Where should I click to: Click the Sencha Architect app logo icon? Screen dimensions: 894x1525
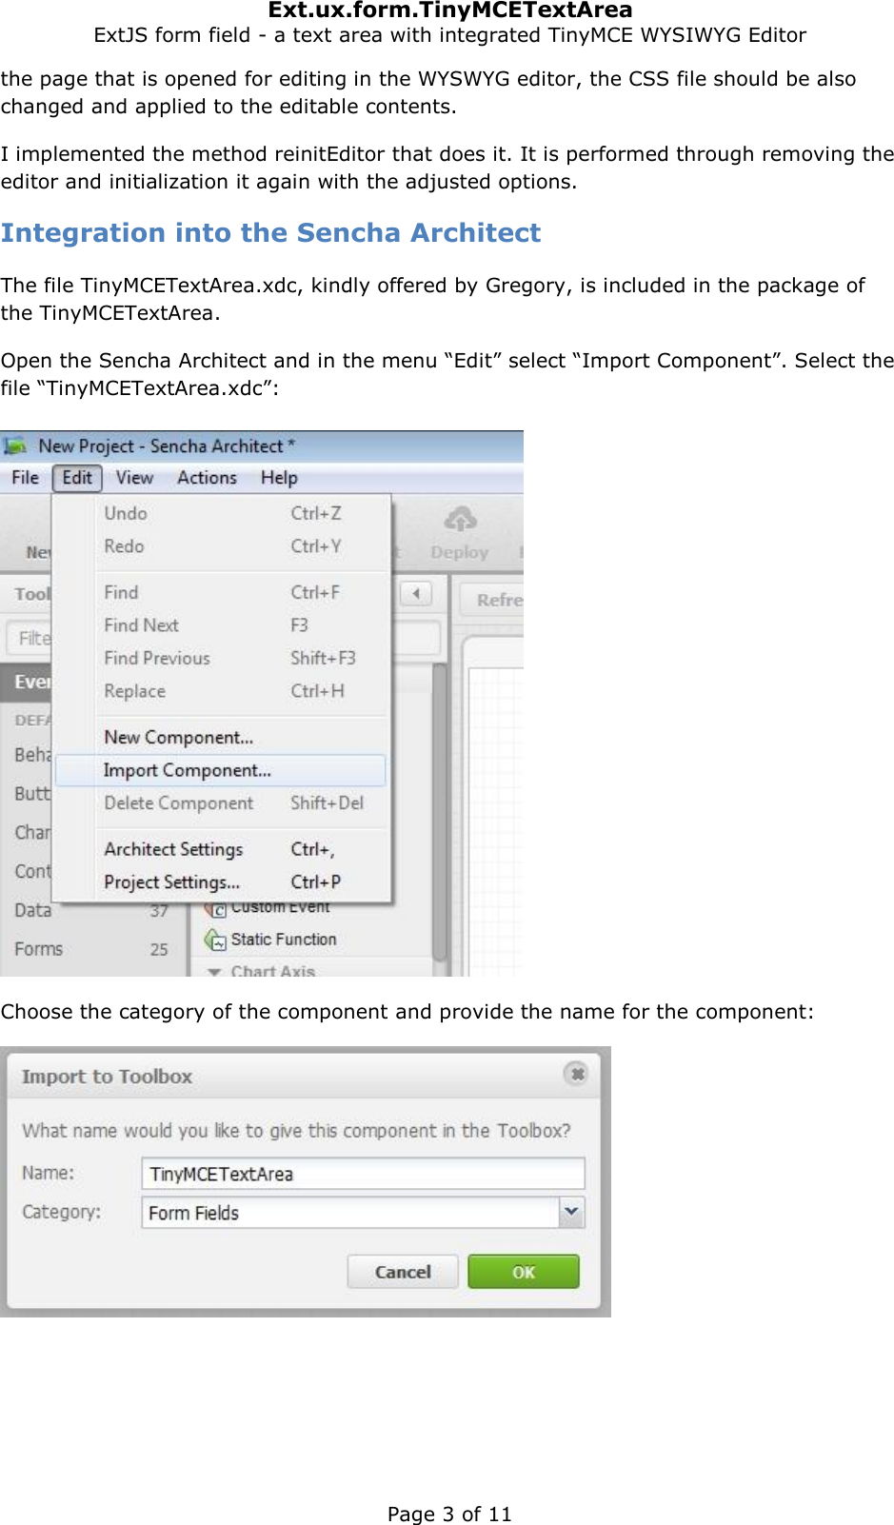[x=15, y=446]
